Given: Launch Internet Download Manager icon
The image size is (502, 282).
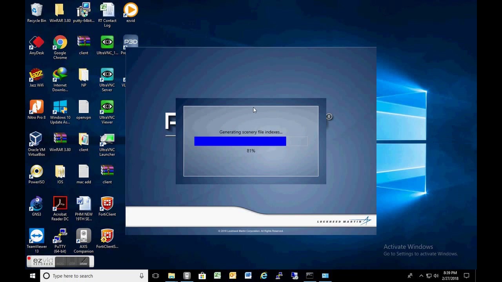Looking at the screenshot, I should 60,80.
